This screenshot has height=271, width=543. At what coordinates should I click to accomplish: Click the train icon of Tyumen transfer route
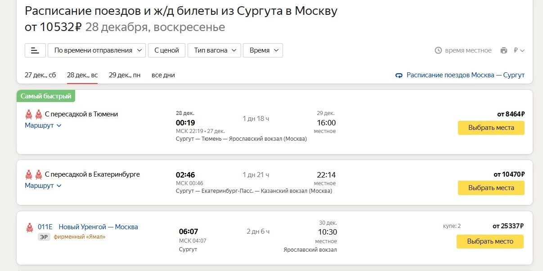(x=34, y=114)
